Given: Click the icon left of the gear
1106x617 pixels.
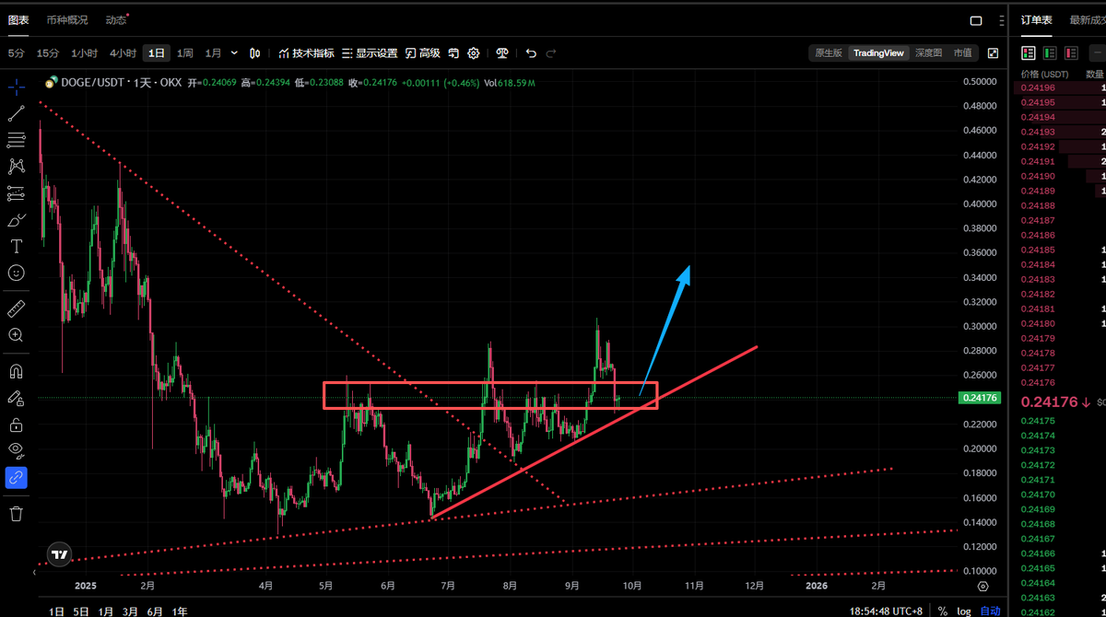Looking at the screenshot, I should pyautogui.click(x=455, y=53).
